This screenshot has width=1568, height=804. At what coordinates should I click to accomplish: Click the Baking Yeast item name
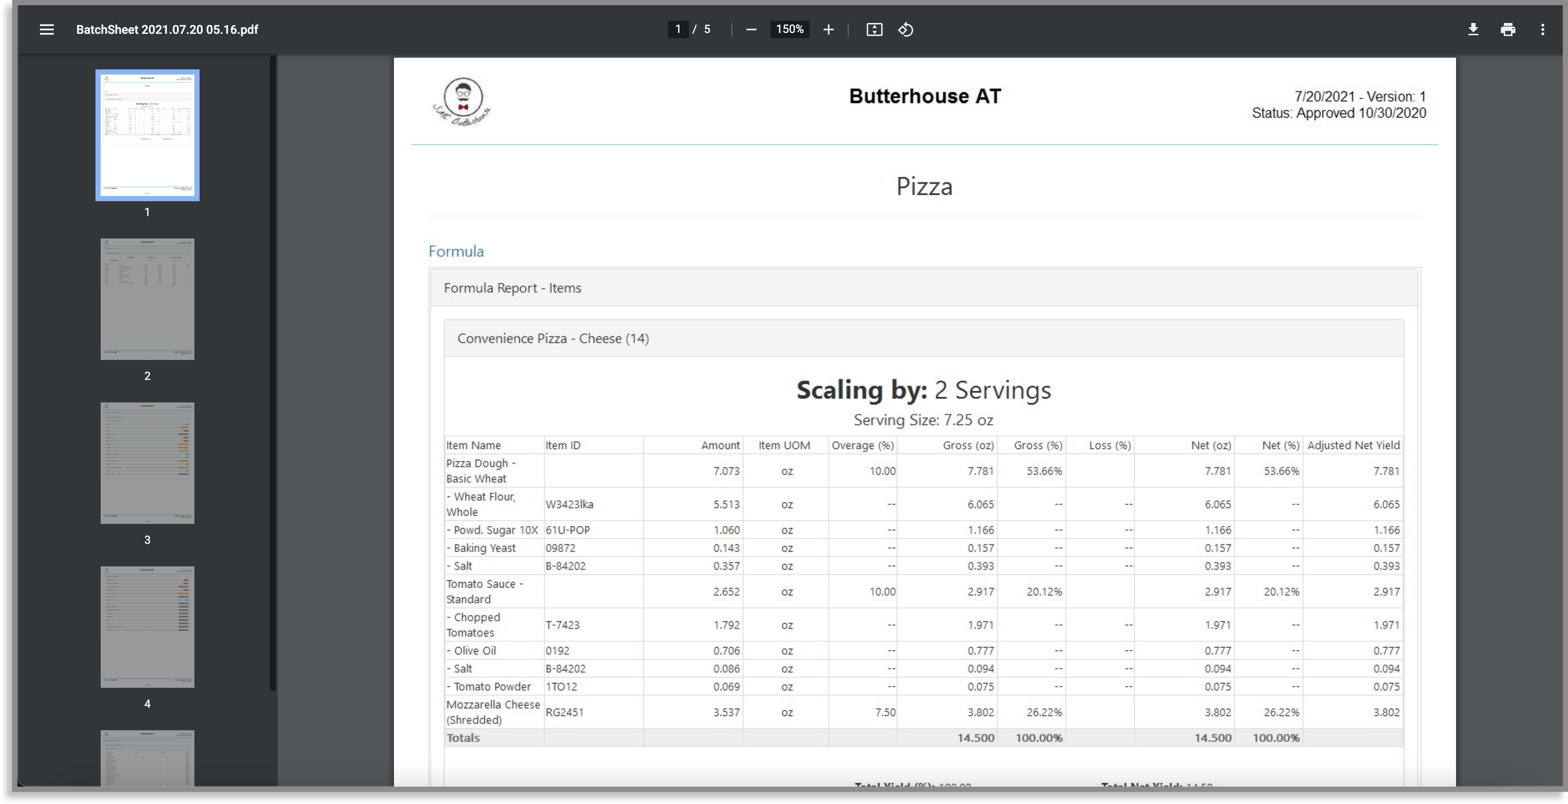(x=481, y=548)
